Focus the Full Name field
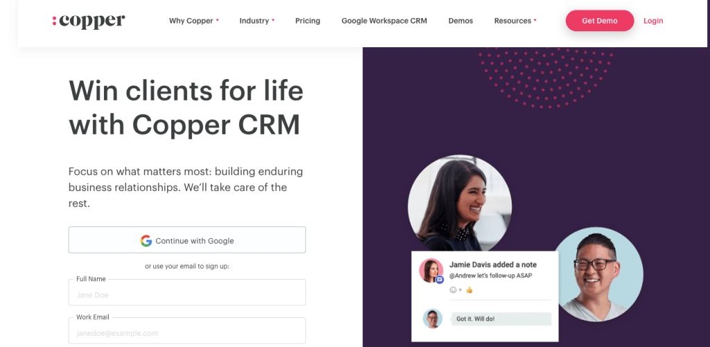710x347 pixels. click(187, 293)
